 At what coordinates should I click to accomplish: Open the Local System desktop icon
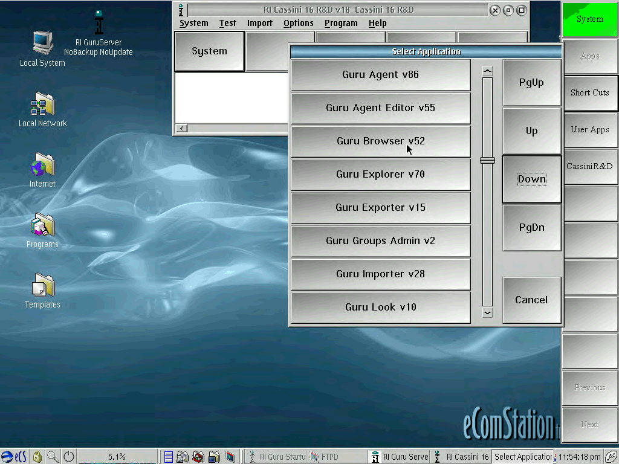pyautogui.click(x=43, y=48)
